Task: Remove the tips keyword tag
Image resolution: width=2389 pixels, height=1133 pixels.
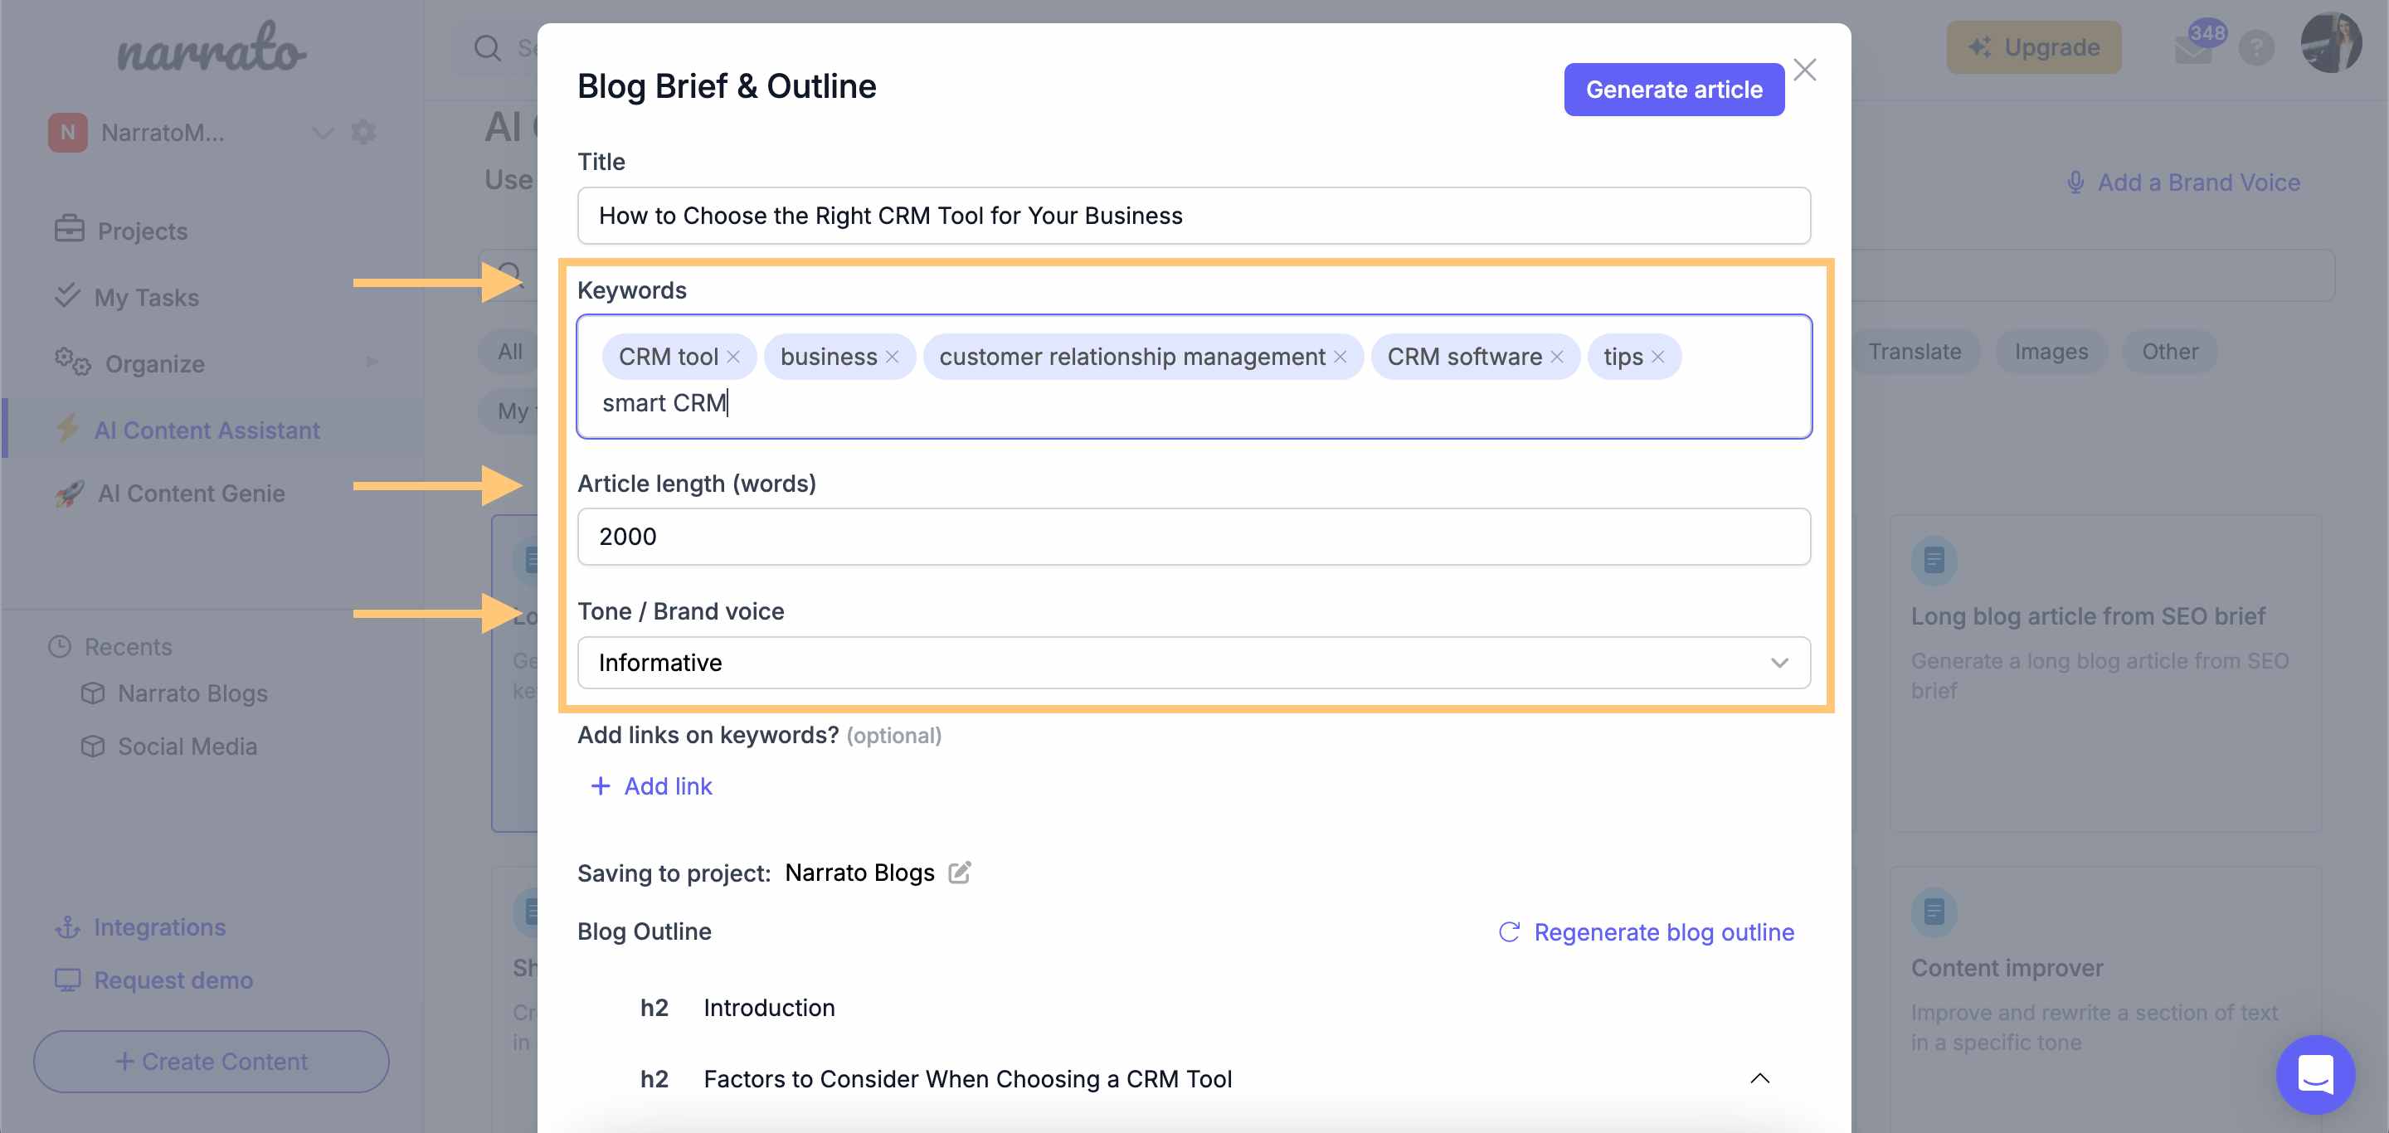Action: 1658,357
